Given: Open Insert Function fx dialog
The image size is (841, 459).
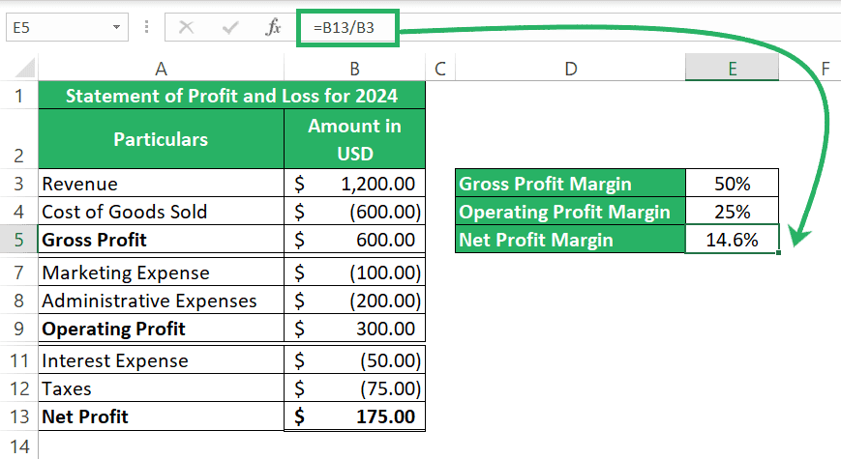Looking at the screenshot, I should (273, 27).
